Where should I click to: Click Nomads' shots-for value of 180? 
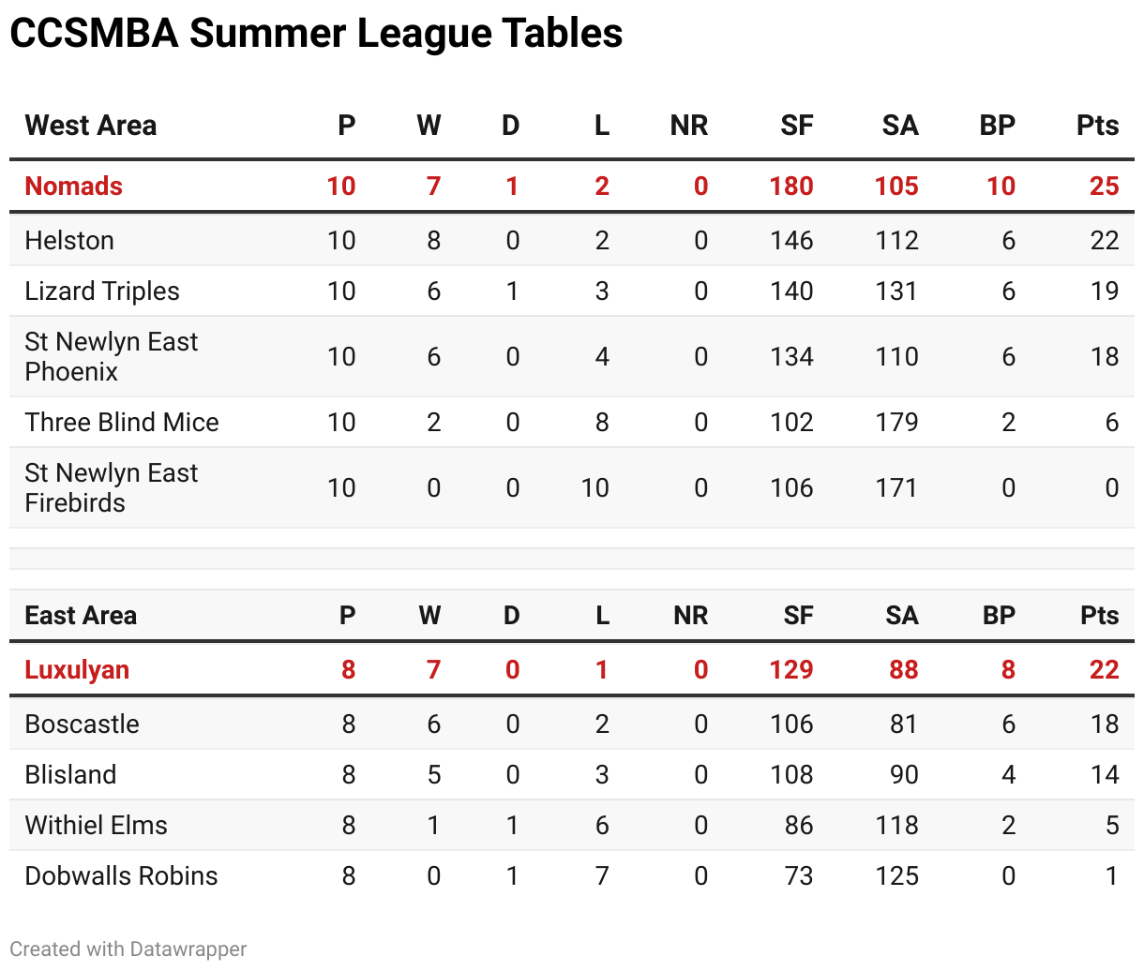791,186
